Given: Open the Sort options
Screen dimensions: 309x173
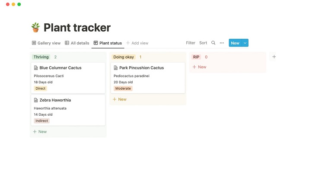Looking at the screenshot, I should [x=203, y=43].
